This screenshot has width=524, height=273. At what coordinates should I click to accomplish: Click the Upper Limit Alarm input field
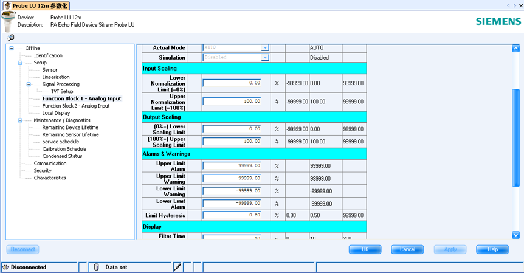tap(232, 165)
